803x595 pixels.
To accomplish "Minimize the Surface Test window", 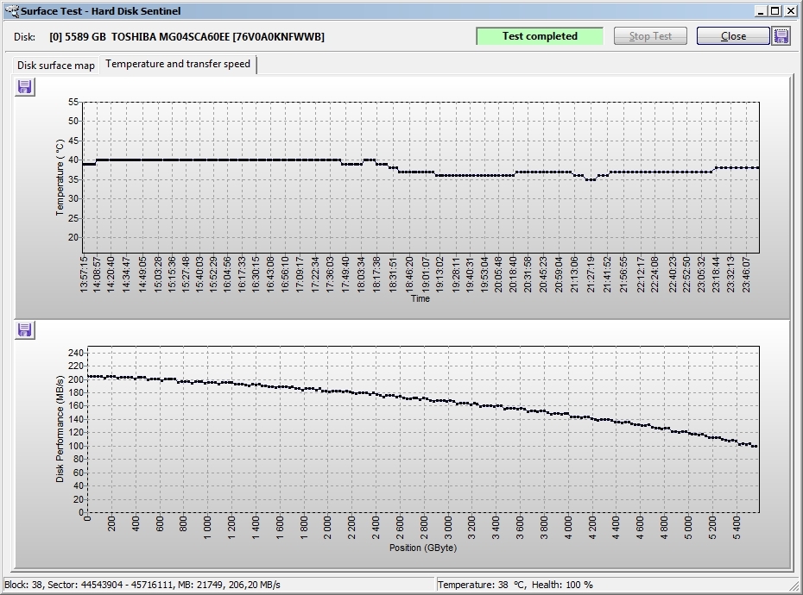I will 762,11.
